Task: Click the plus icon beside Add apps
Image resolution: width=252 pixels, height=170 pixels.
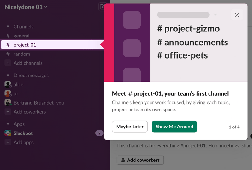Action: pyautogui.click(x=8, y=142)
